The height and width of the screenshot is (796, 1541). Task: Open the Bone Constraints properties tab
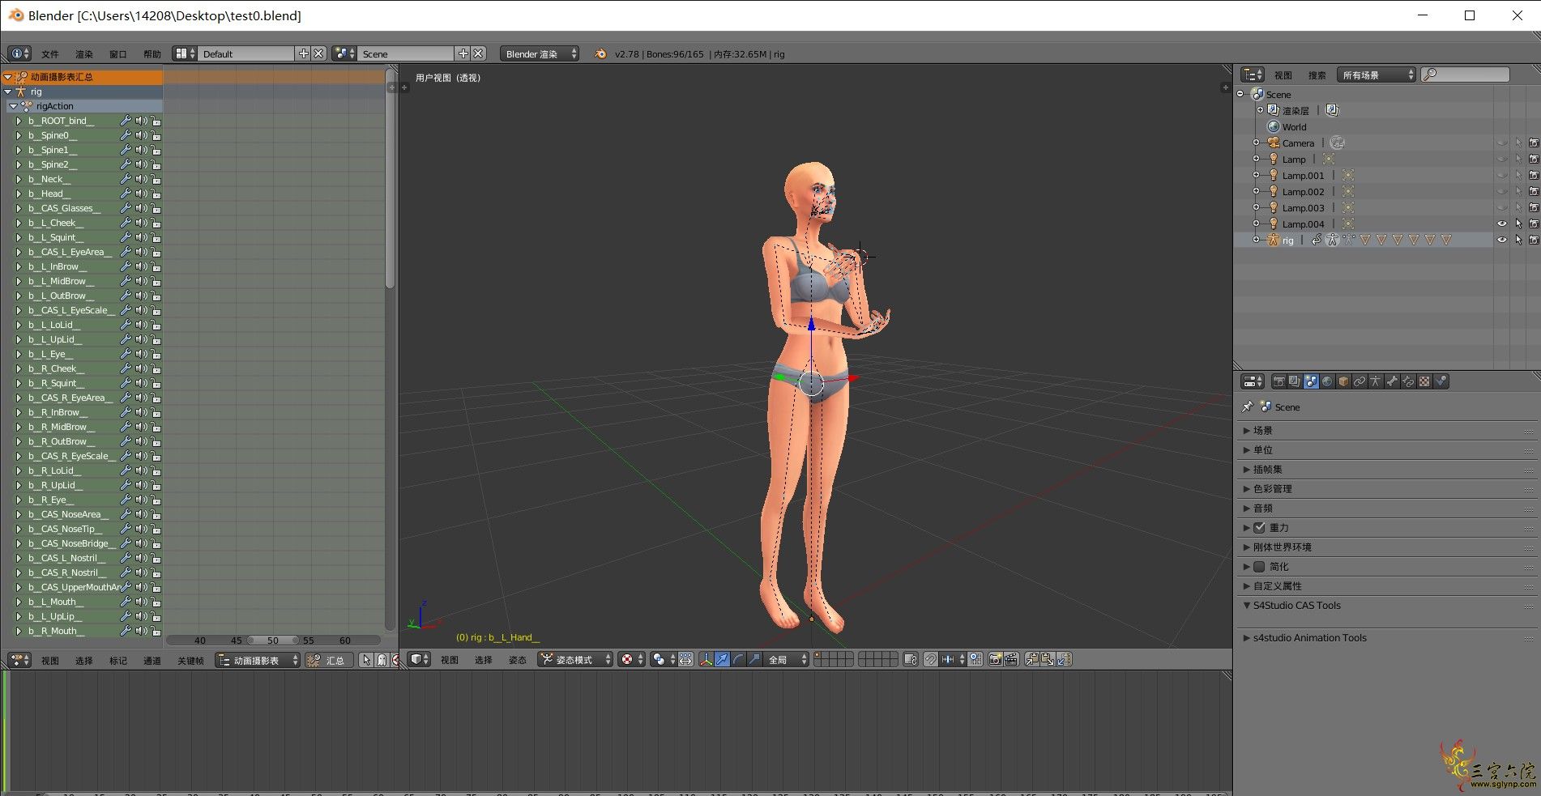point(1408,381)
